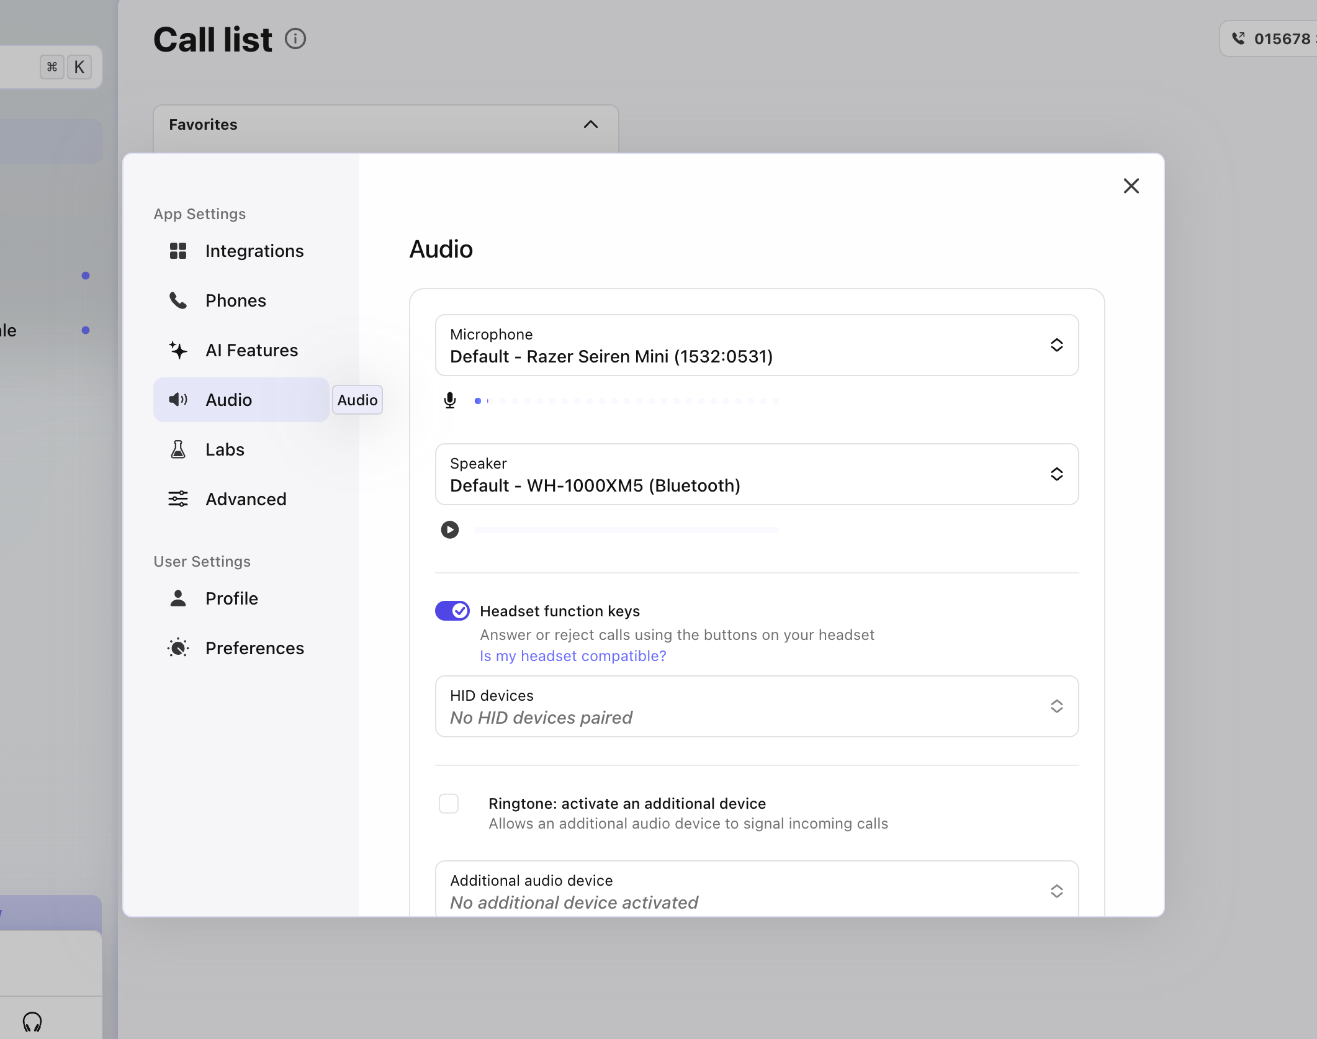The width and height of the screenshot is (1317, 1039).
Task: Click the 'Call list' page title
Action: point(213,40)
